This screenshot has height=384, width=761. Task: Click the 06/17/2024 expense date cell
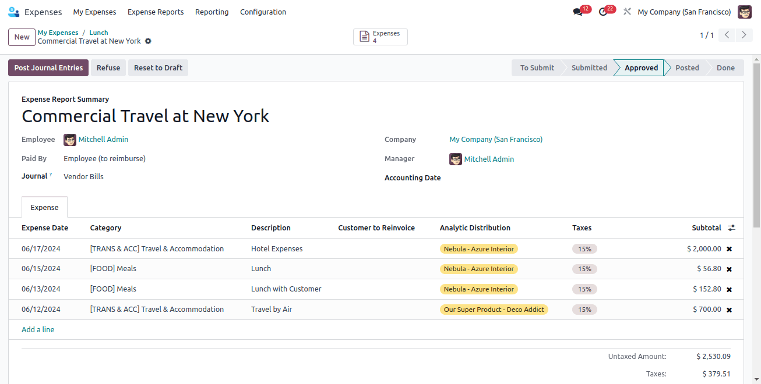[x=41, y=249]
